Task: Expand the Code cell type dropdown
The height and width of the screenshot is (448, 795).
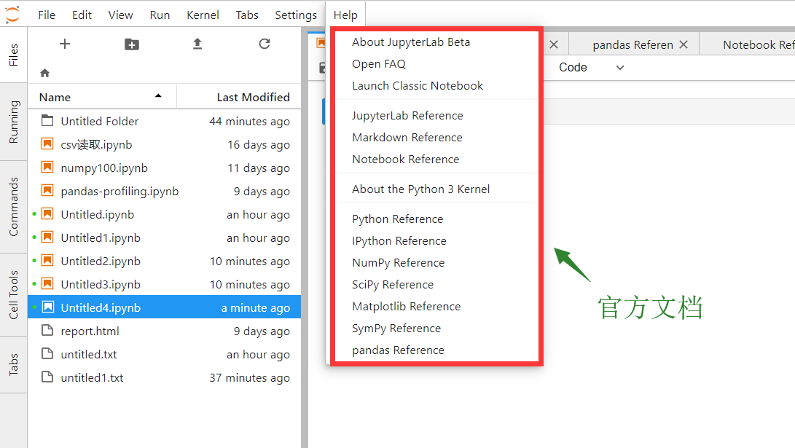Action: click(591, 68)
